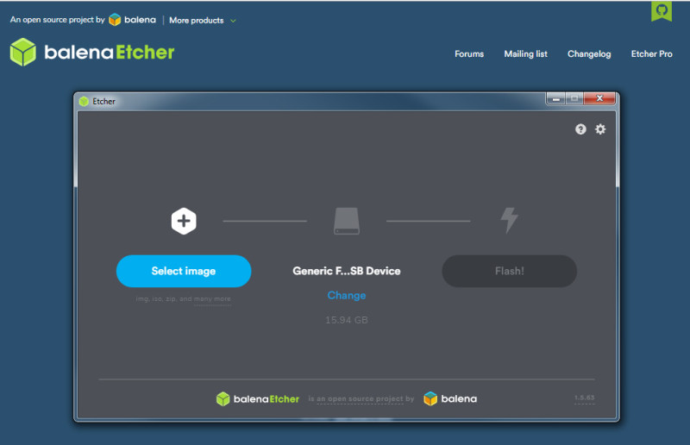Go to Etcher Pro page

click(x=651, y=53)
